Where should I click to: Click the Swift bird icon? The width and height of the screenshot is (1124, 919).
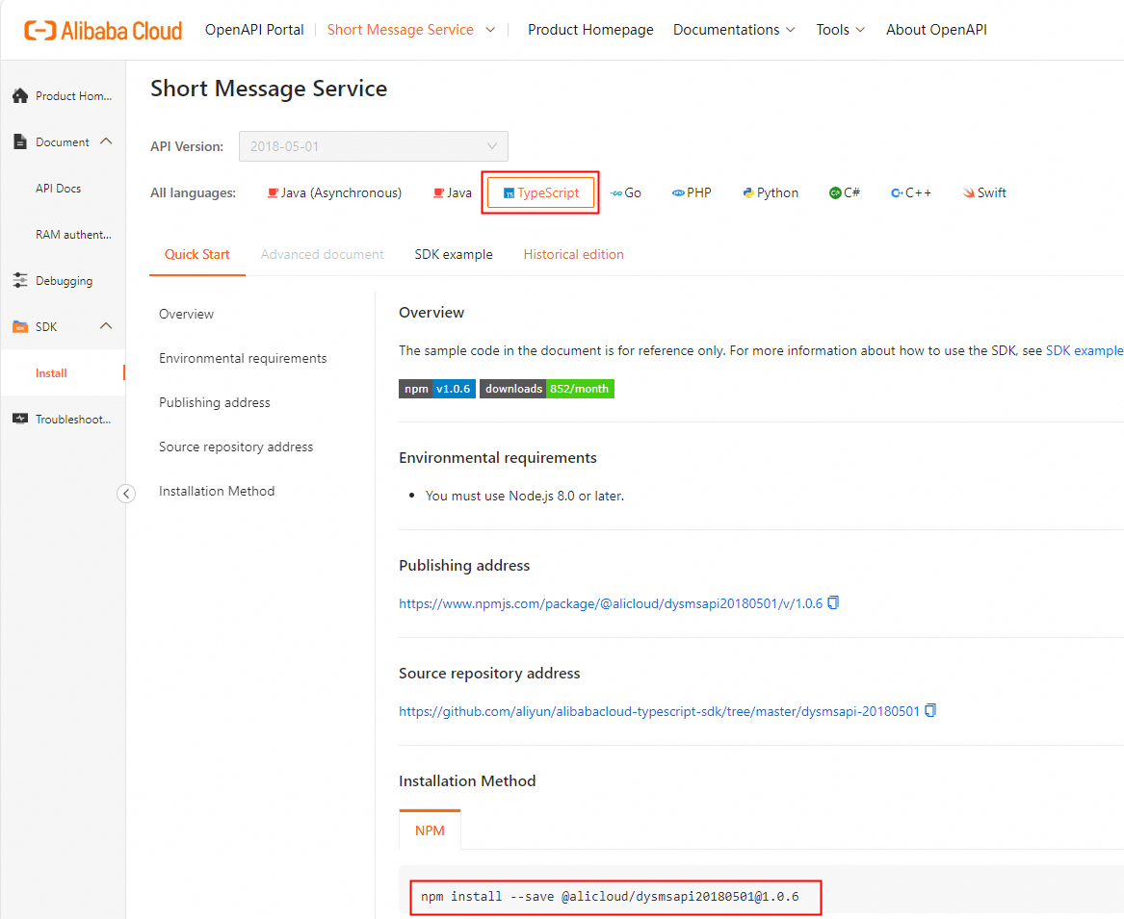[968, 192]
